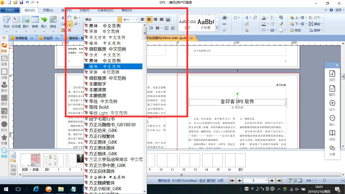The width and height of the screenshot is (345, 194).
Task: Toggle left text alignment
Action: pos(143,19)
